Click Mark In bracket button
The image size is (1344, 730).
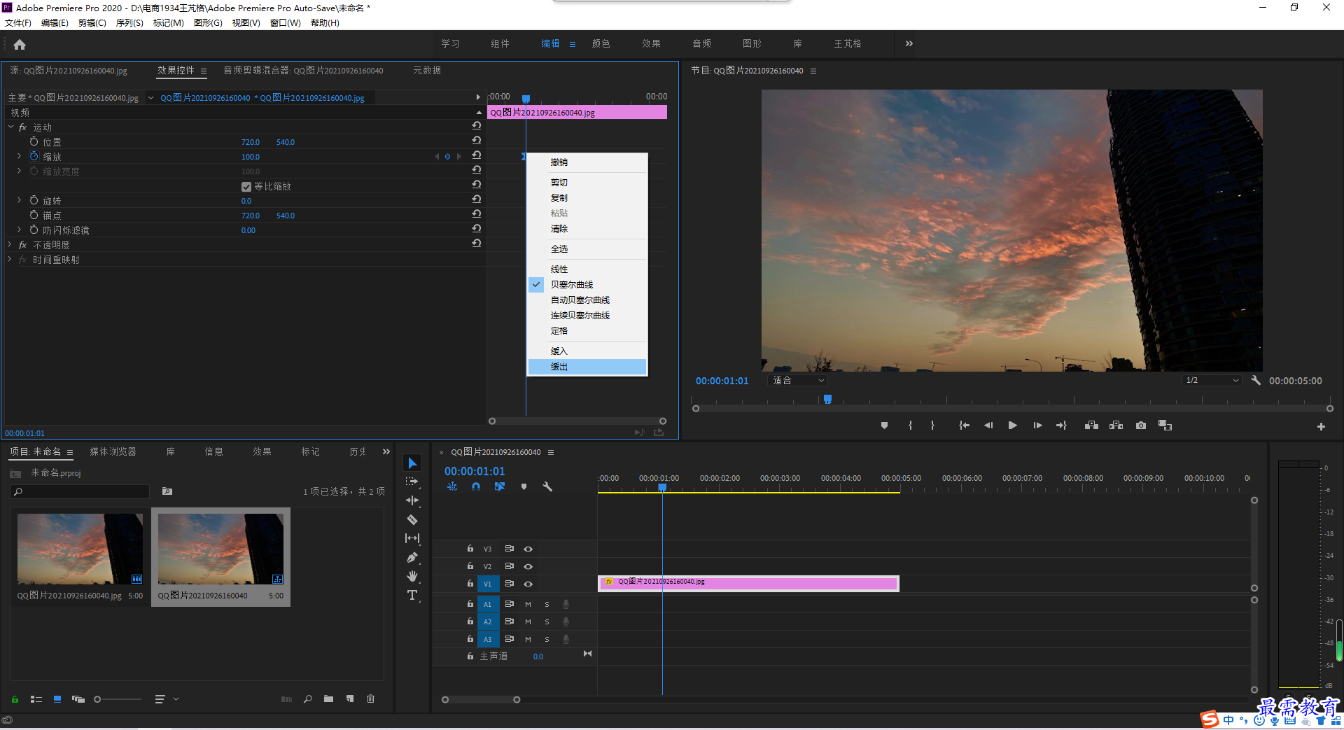[910, 426]
